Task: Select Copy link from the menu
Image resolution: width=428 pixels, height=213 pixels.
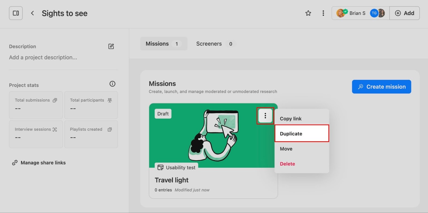Action: 291,119
